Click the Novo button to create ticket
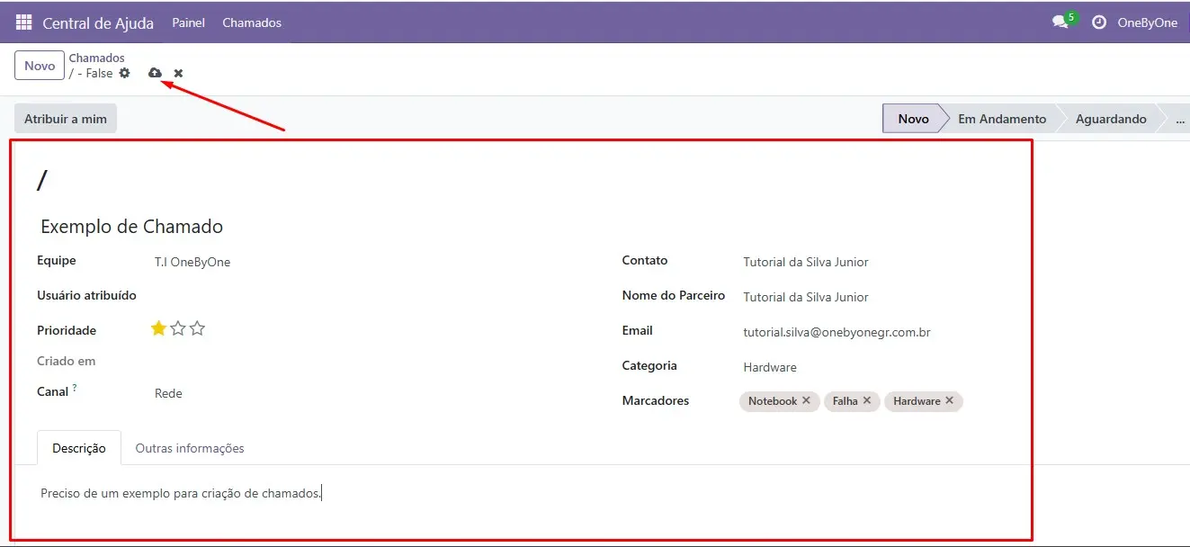The width and height of the screenshot is (1190, 547). [40, 66]
